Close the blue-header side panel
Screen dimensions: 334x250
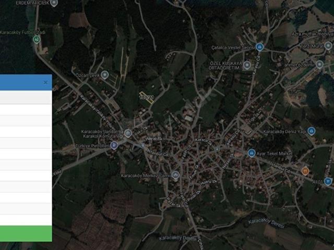click(x=45, y=82)
